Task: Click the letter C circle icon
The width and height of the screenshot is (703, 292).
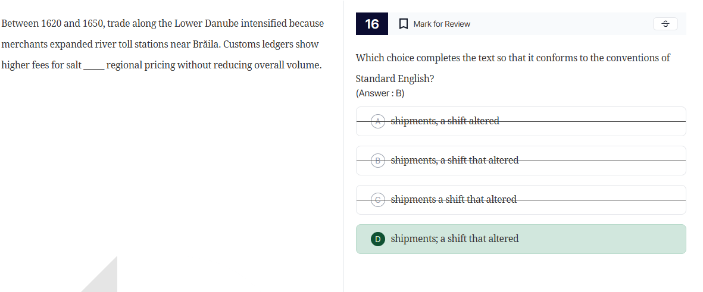Action: point(377,200)
